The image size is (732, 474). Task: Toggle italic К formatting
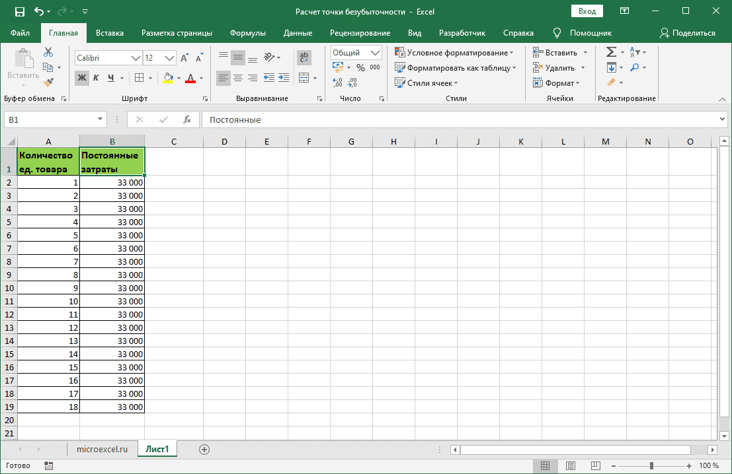click(x=96, y=78)
